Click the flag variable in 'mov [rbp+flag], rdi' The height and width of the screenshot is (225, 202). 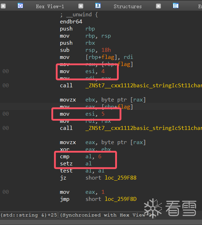point(108,57)
